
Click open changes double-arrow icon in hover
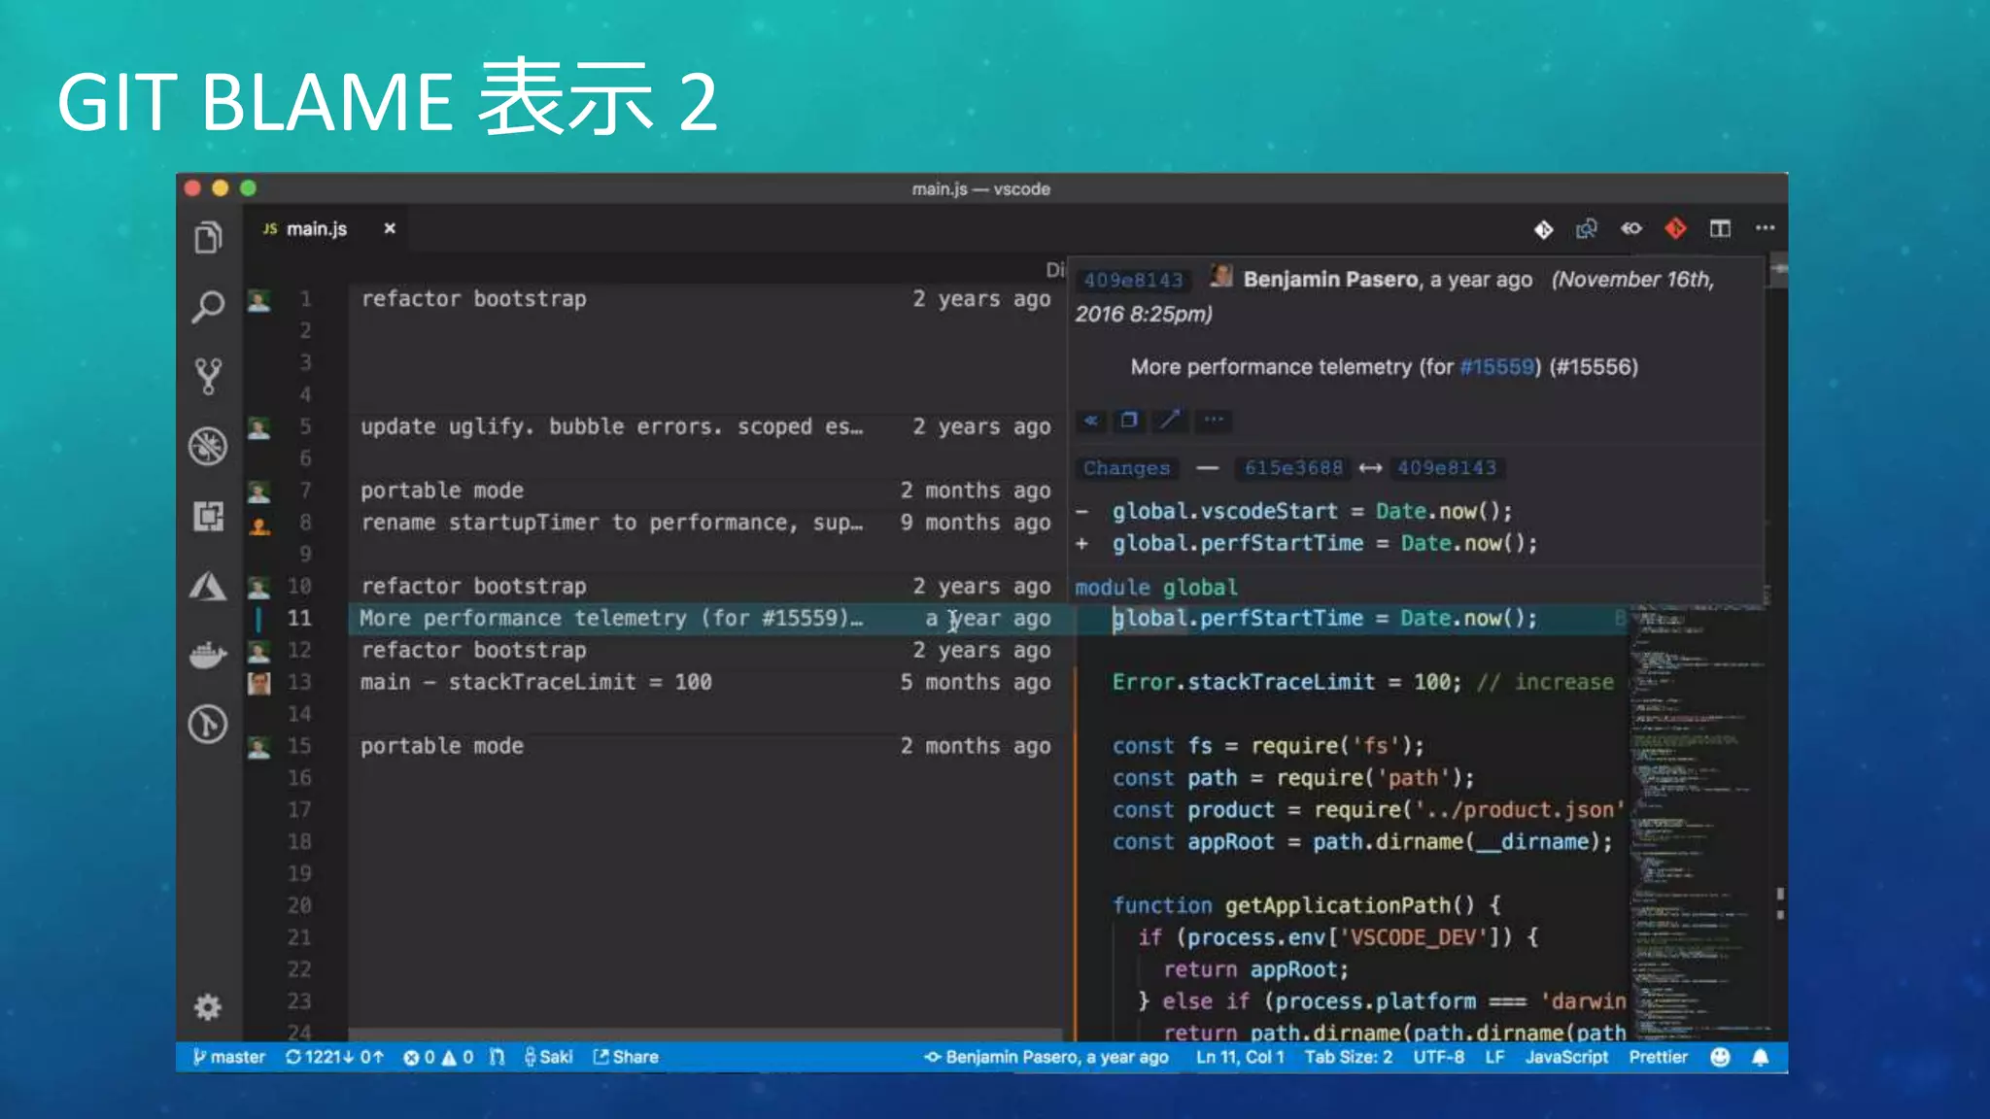[x=1091, y=421]
